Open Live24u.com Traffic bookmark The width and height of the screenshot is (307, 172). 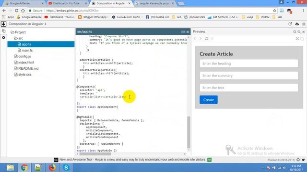click(x=127, y=17)
